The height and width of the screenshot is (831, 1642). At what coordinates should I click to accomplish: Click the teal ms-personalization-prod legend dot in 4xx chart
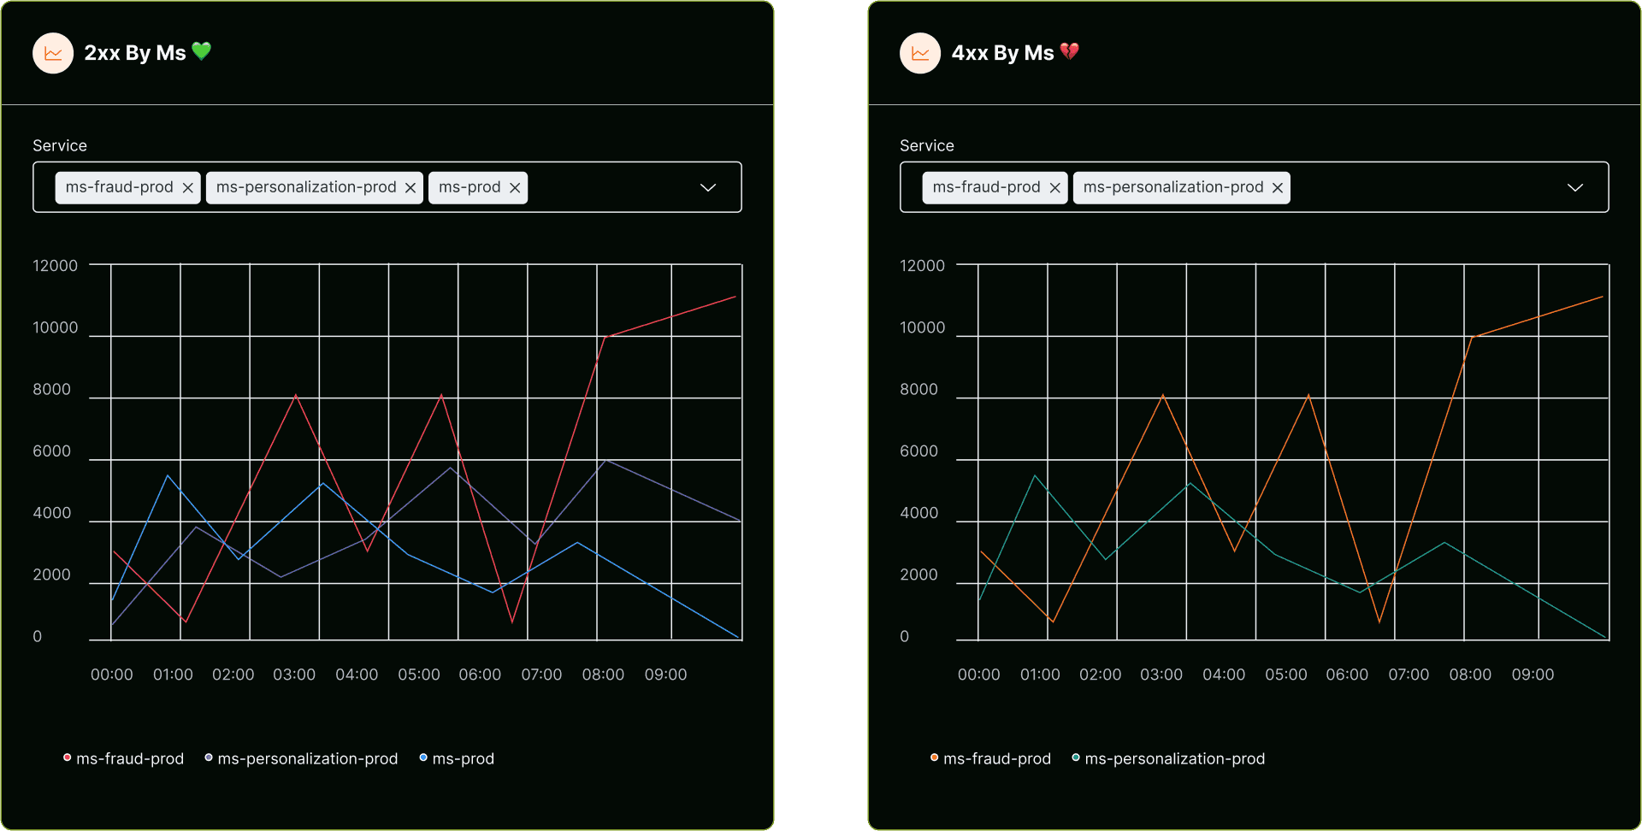(x=1075, y=757)
